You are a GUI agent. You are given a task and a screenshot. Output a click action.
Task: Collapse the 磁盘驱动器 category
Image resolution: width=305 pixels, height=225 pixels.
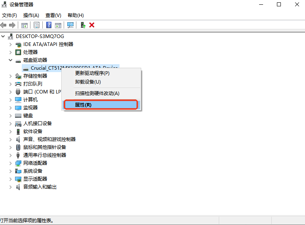[11, 60]
